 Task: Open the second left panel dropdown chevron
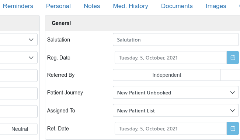pos(31,58)
